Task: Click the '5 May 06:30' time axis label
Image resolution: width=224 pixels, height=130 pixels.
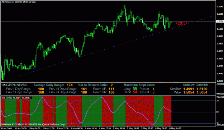Action: [119, 128]
